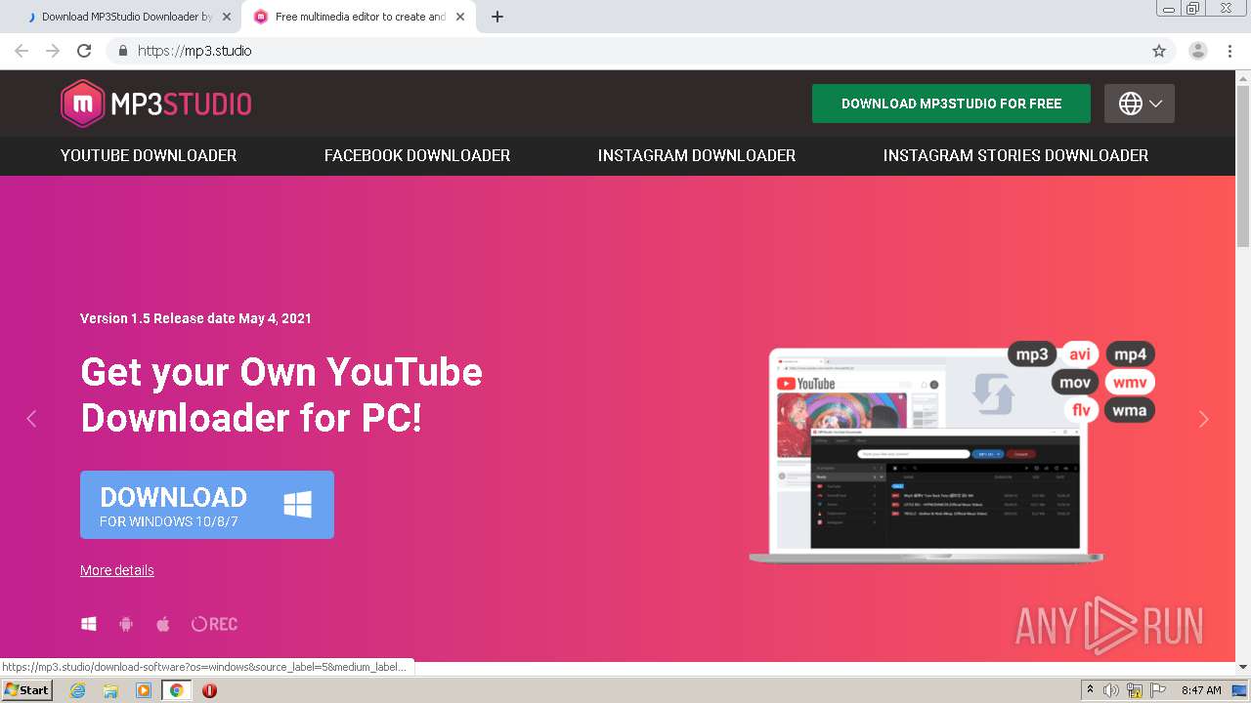
Task: Bookmark this page with the star
Action: (1159, 51)
